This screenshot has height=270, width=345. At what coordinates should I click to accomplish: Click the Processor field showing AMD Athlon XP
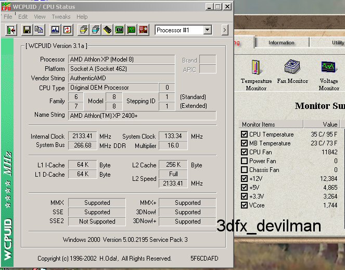tap(121, 59)
